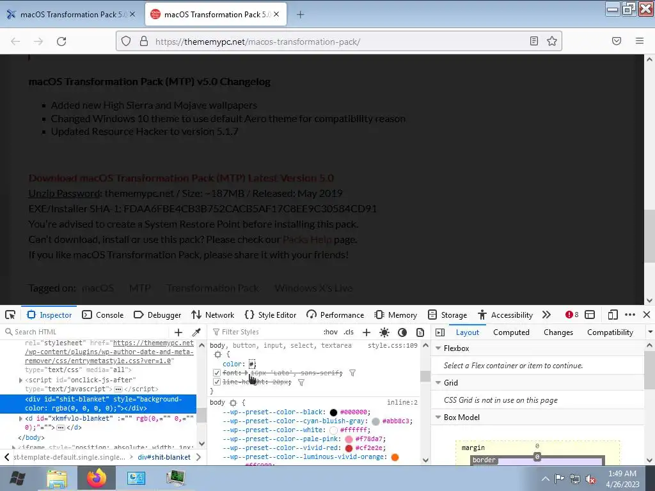Screen dimensions: 655x491
Task: Add a new node with plus icon
Action: (178, 332)
